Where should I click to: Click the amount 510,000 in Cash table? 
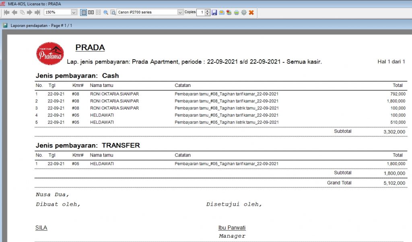pos(398,122)
